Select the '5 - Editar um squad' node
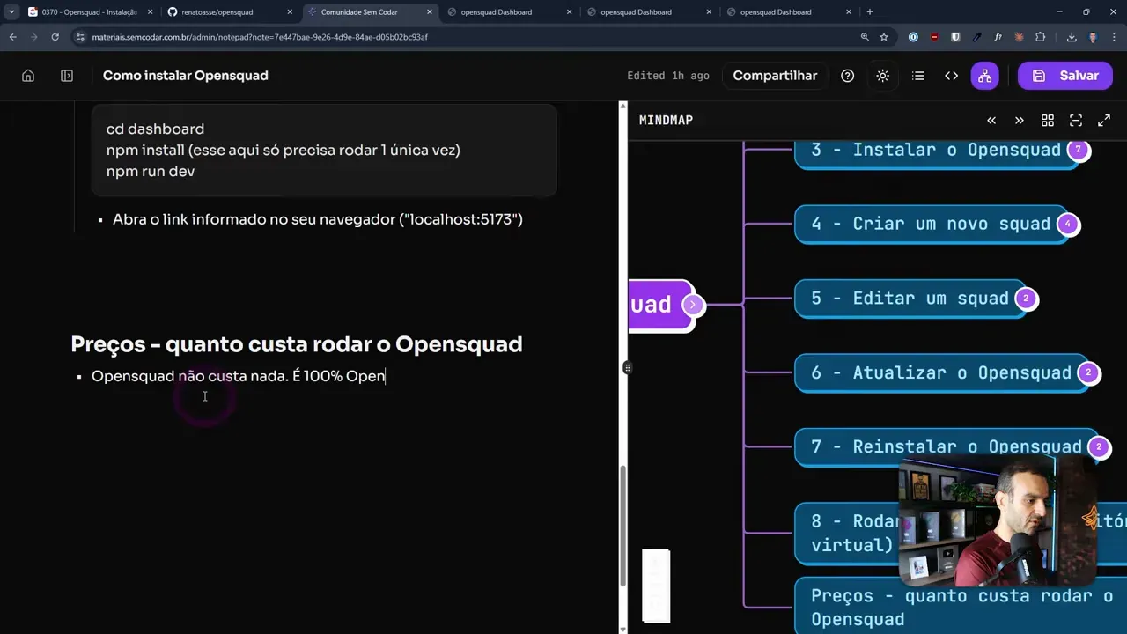The image size is (1127, 634). [x=909, y=299]
